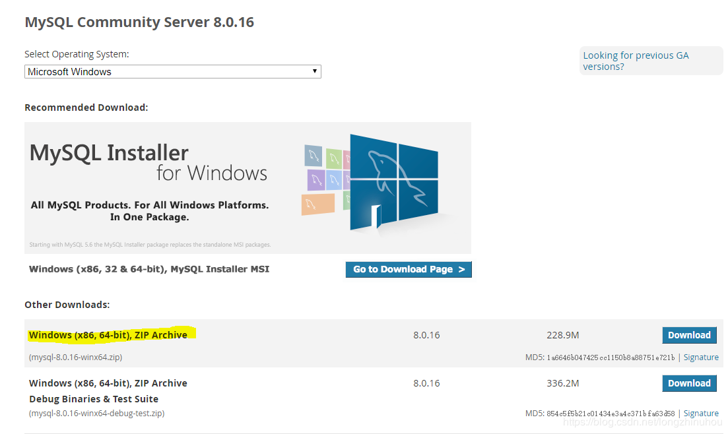728x434 pixels.
Task: Download the 228.9M ZIP Archive
Action: click(x=689, y=335)
